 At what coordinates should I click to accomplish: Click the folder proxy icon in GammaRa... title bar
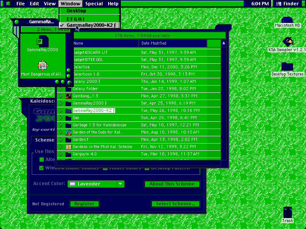pos(24,22)
